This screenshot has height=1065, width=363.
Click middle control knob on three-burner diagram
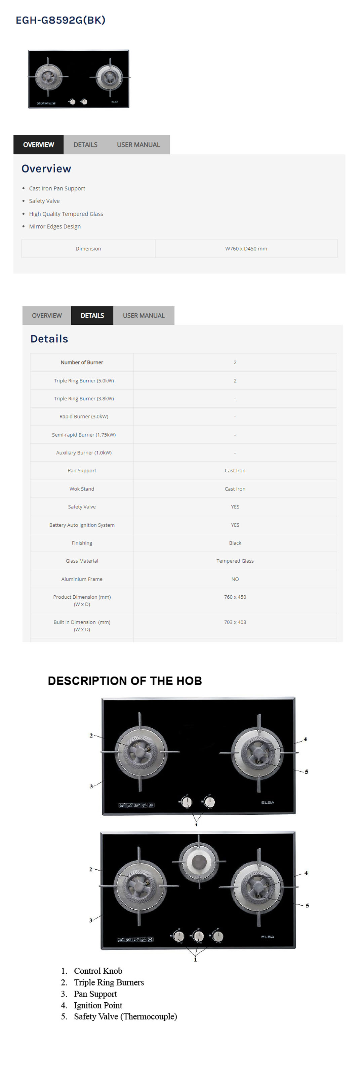[x=198, y=936]
